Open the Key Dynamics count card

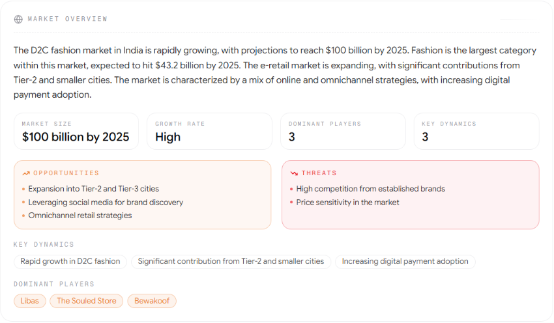click(x=476, y=132)
